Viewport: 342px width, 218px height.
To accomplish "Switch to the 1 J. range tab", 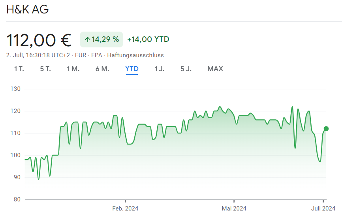I will point(159,69).
